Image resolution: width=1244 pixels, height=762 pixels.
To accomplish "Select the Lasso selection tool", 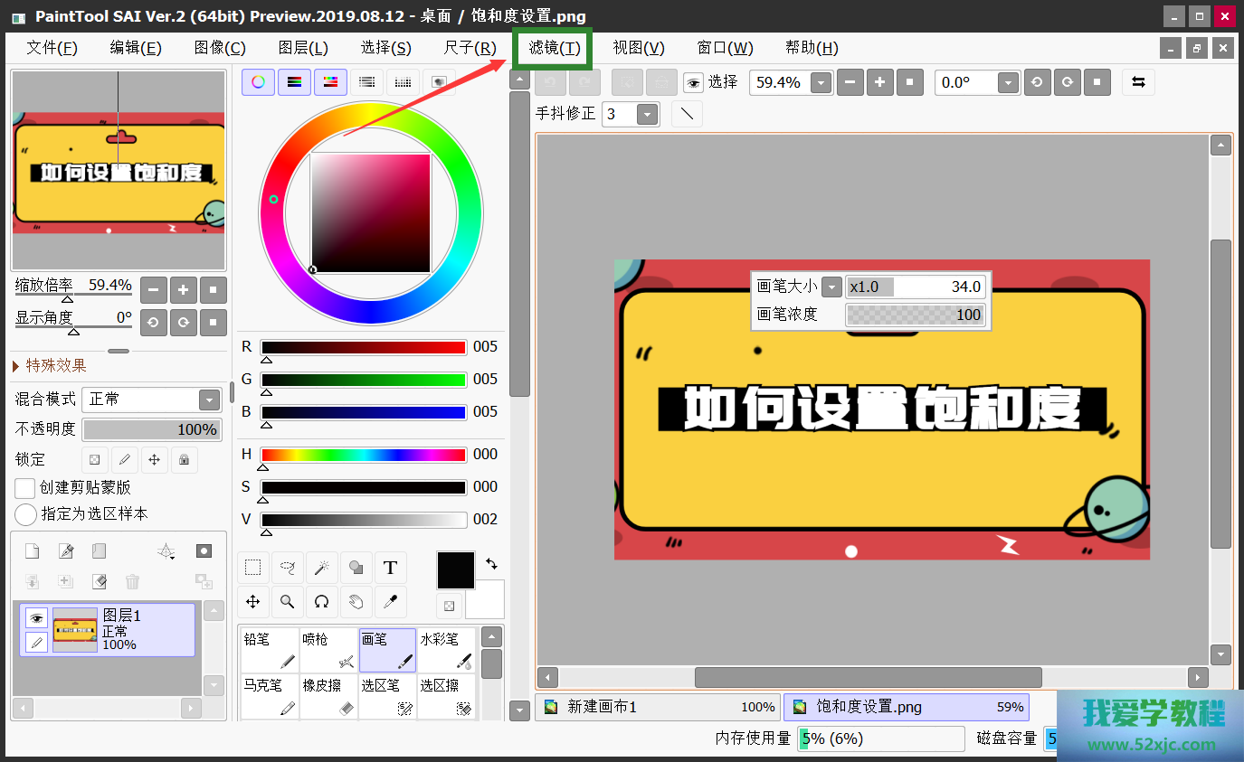I will click(287, 568).
